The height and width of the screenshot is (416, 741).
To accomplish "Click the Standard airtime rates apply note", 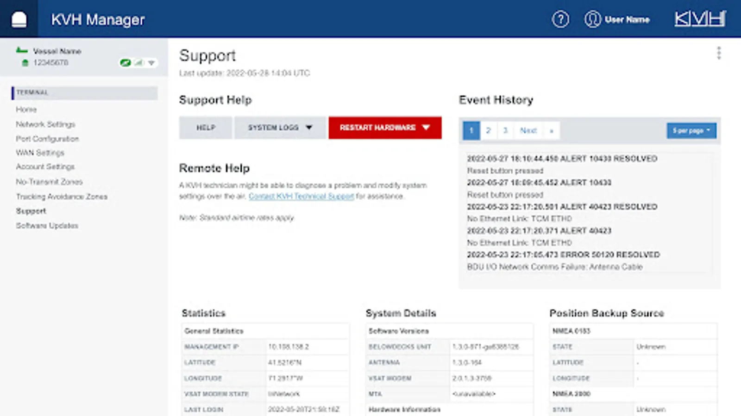I will 237,217.
